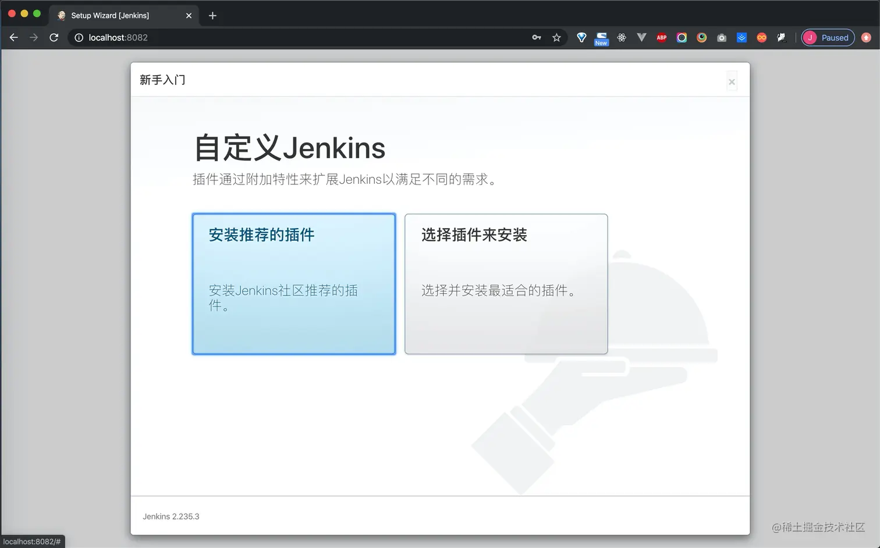Open the AdBlock Plus extension
The image size is (880, 548).
662,38
